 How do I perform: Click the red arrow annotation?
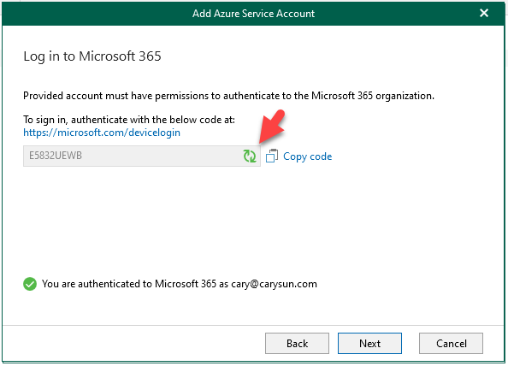pyautogui.click(x=271, y=127)
